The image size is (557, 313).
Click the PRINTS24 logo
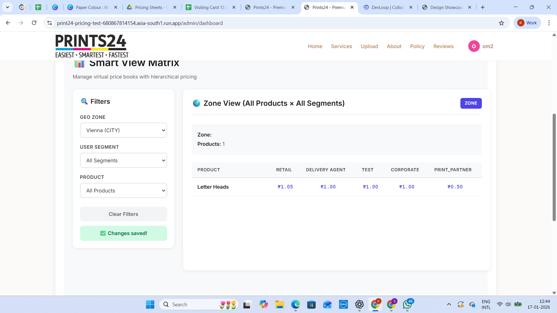click(x=91, y=46)
